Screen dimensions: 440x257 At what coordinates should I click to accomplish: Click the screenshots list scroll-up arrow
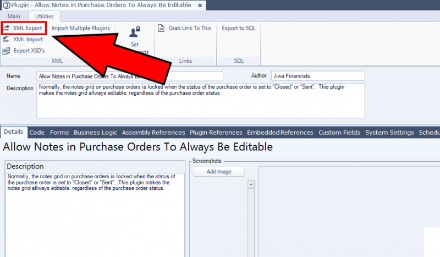pos(251,184)
